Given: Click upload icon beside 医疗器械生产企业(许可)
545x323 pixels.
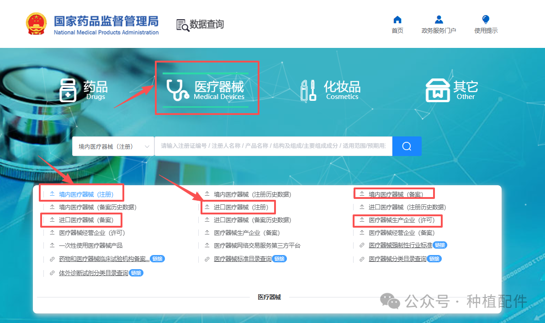Looking at the screenshot, I should (x=362, y=219).
